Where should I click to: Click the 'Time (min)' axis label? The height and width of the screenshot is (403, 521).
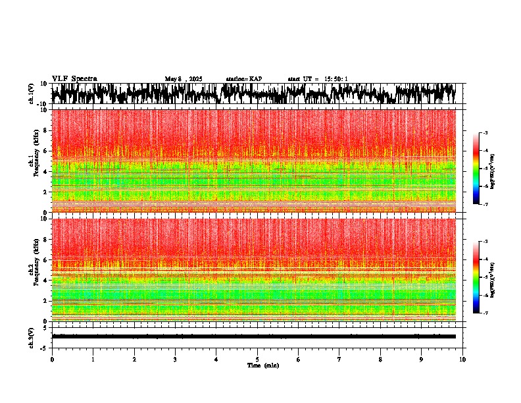pos(263,365)
